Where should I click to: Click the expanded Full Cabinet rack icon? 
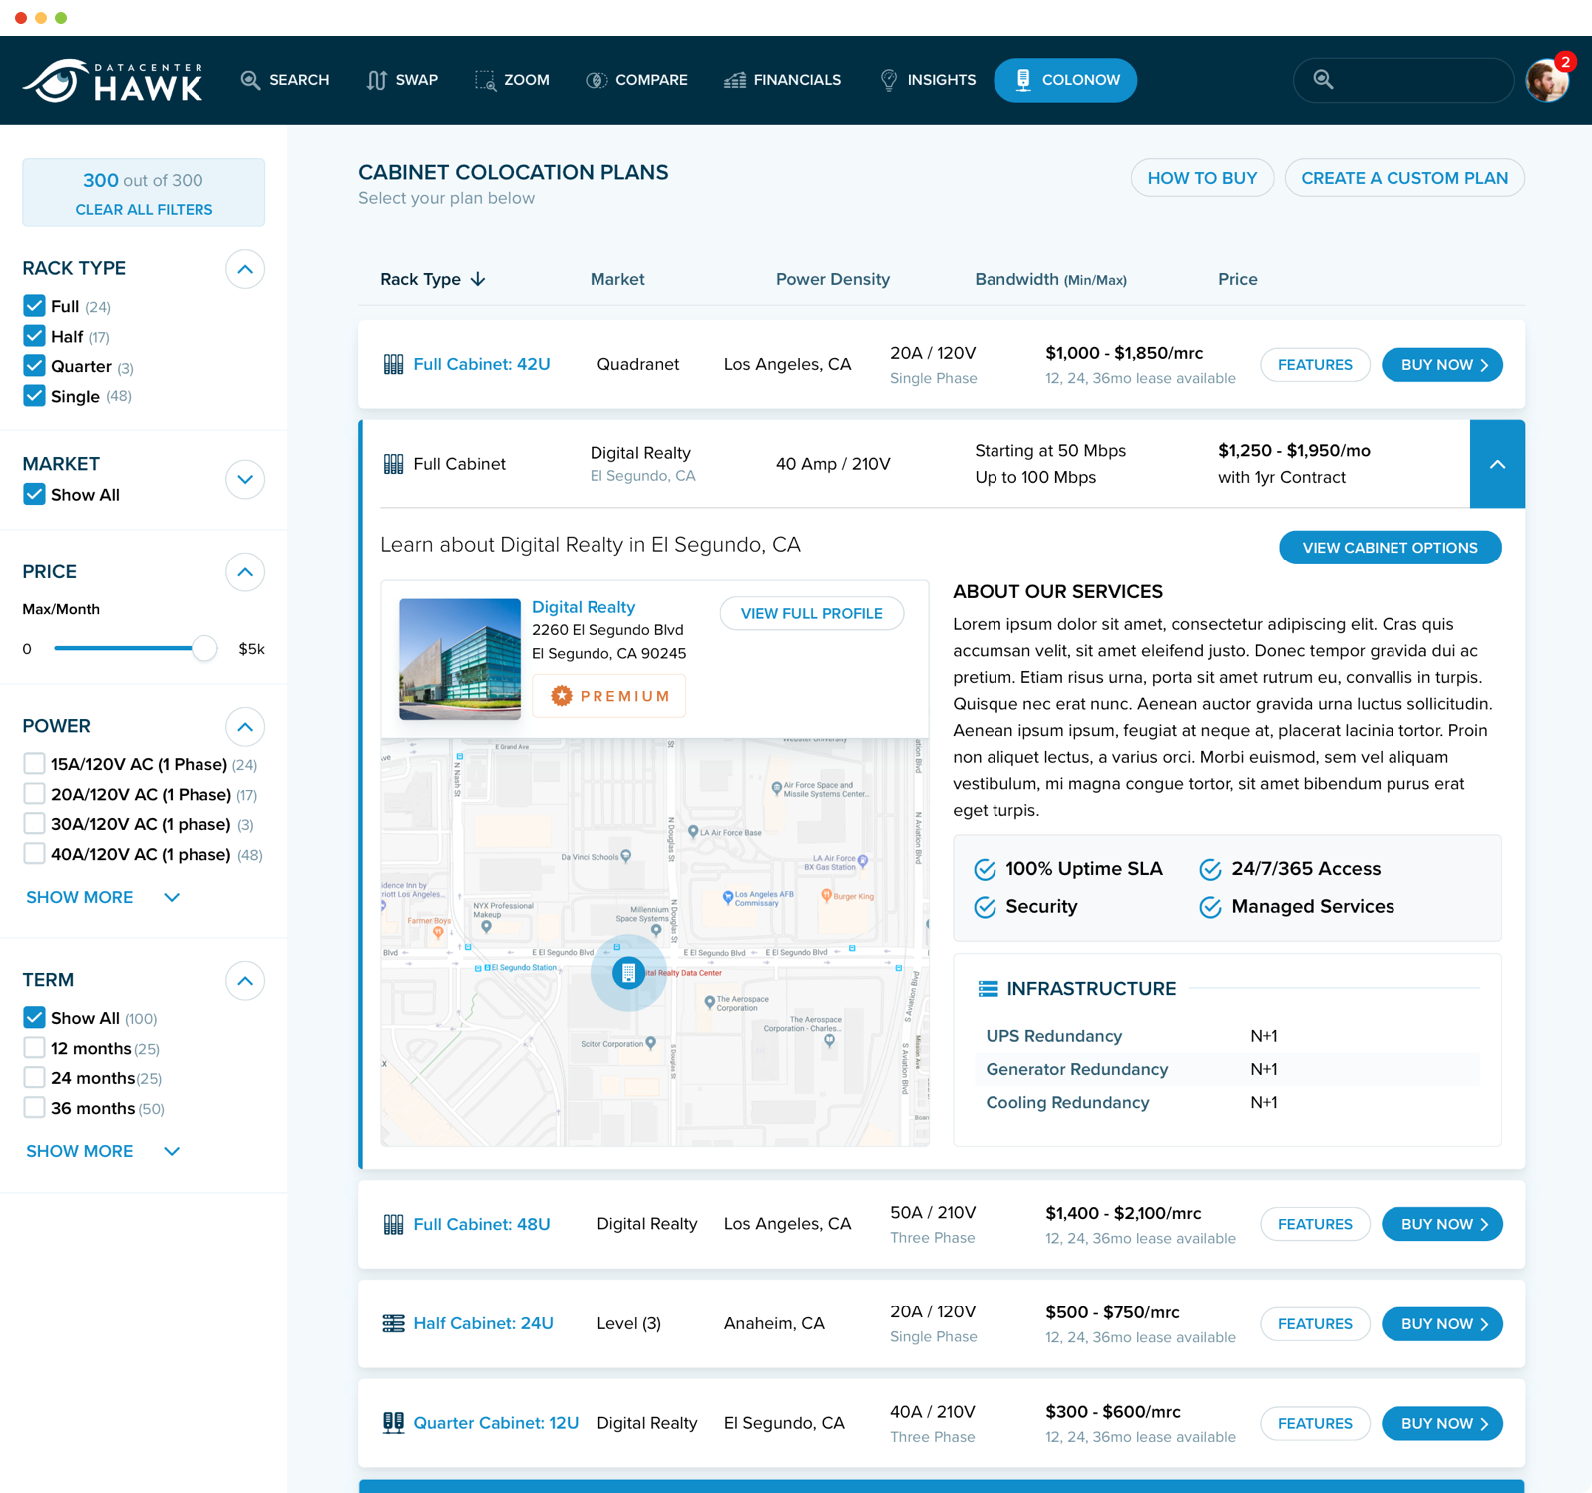[394, 464]
